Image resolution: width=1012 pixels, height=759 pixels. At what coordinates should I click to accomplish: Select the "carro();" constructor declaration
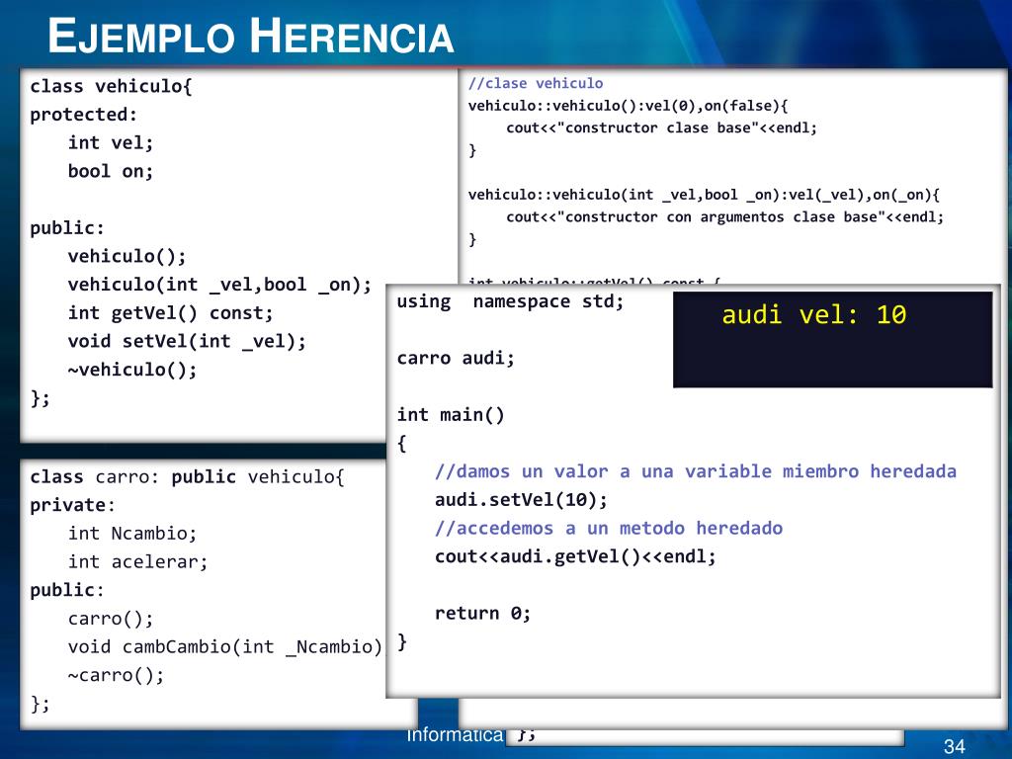point(111,619)
